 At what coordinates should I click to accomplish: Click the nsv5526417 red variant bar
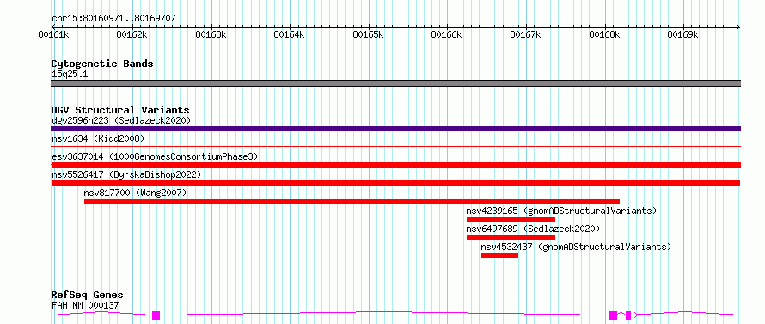[395, 183]
